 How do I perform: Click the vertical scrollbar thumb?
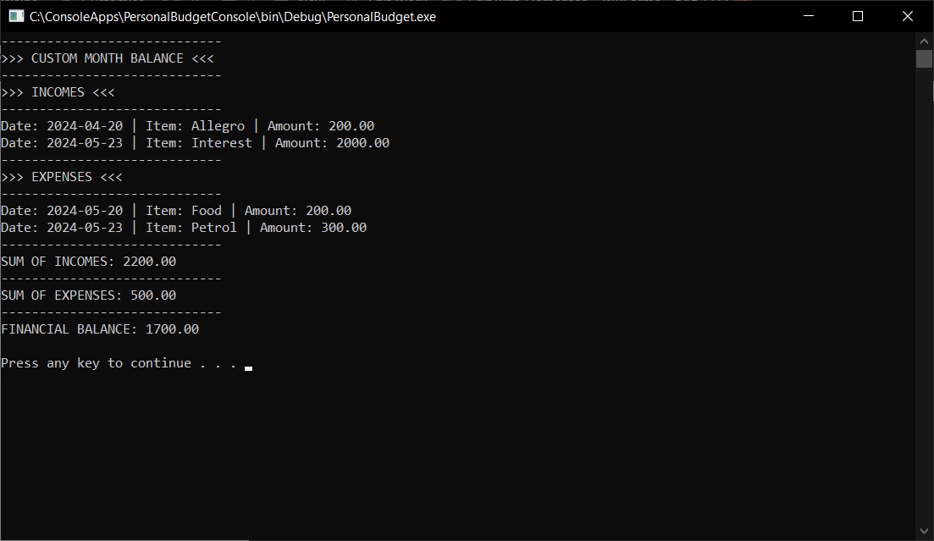(924, 58)
